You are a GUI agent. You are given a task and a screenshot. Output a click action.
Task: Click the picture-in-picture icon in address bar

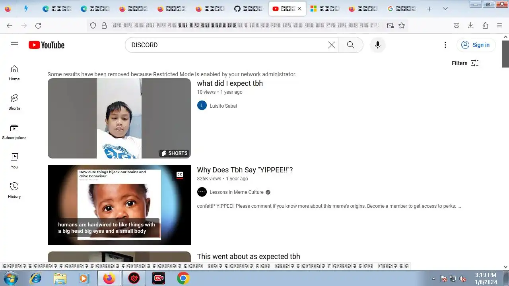pyautogui.click(x=390, y=25)
